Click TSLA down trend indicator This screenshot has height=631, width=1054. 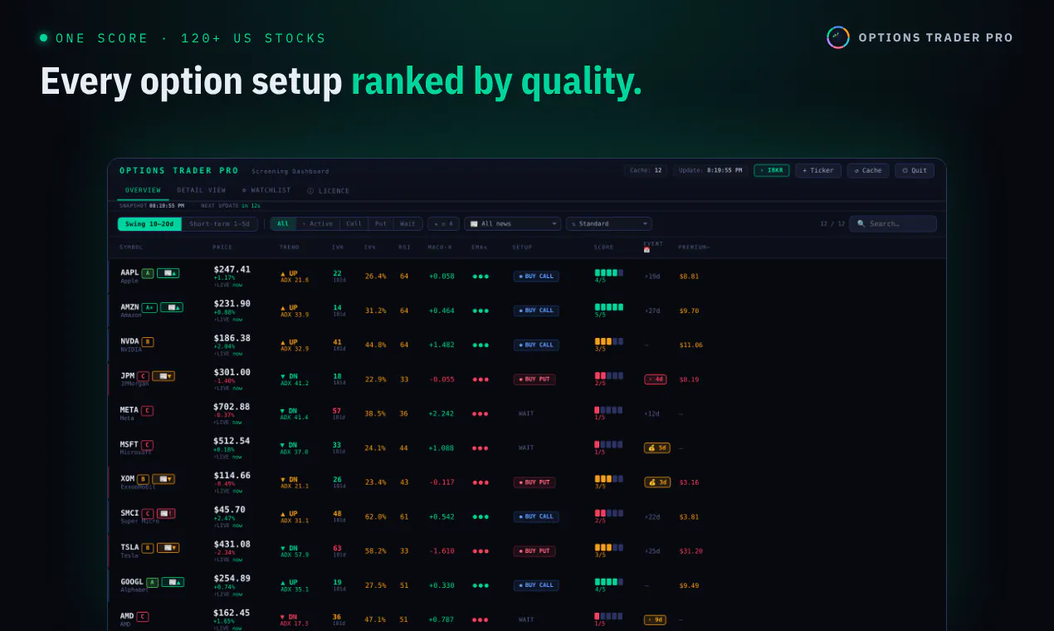[289, 548]
